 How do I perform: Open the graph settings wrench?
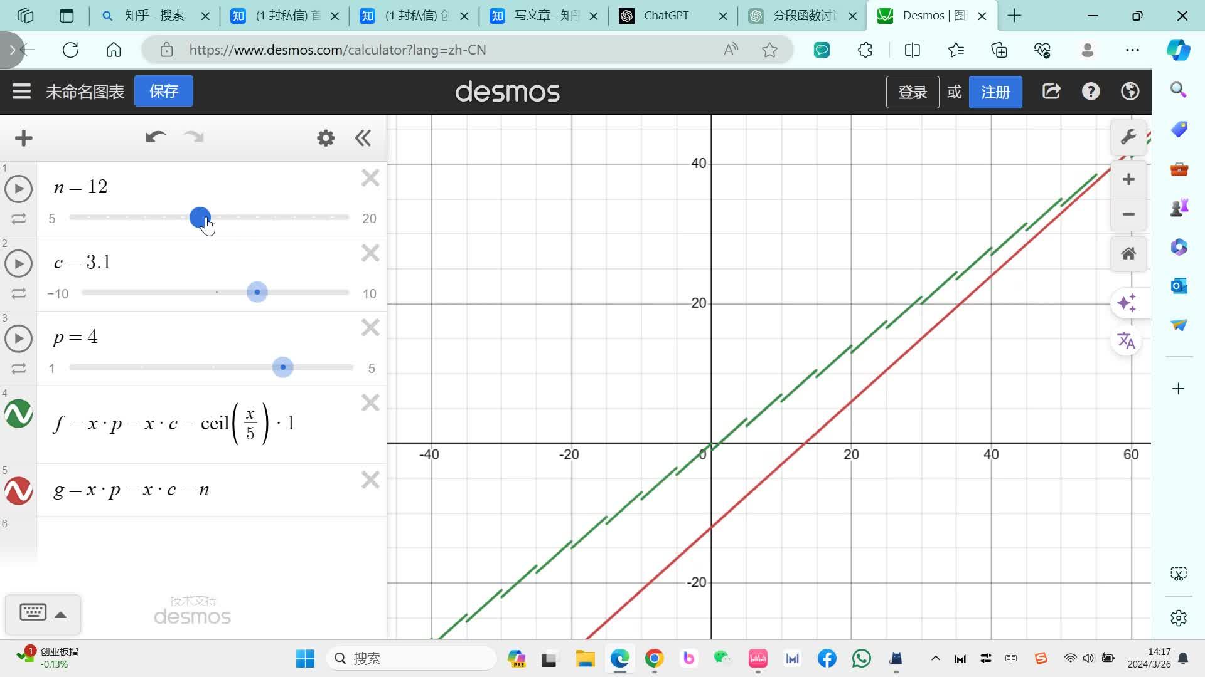tap(1128, 137)
